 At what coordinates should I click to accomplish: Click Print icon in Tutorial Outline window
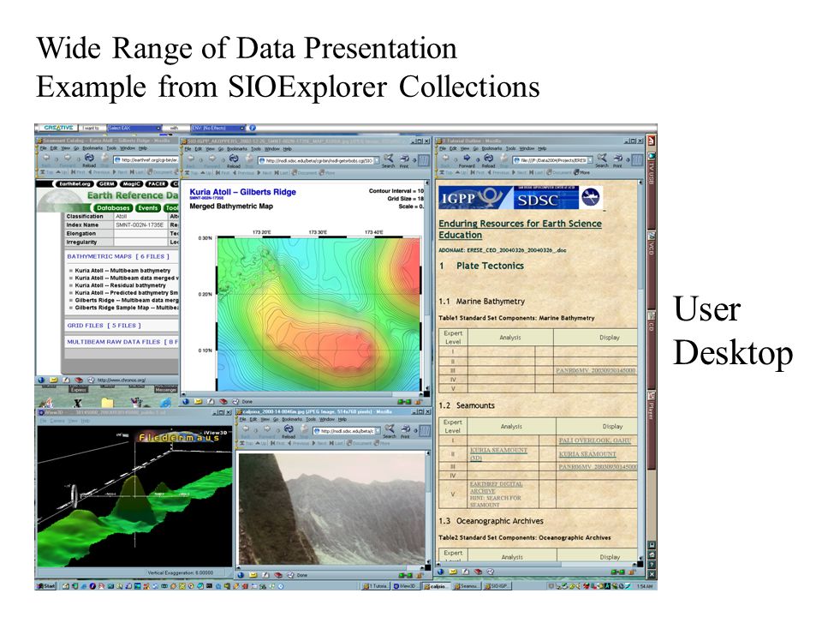tap(617, 159)
